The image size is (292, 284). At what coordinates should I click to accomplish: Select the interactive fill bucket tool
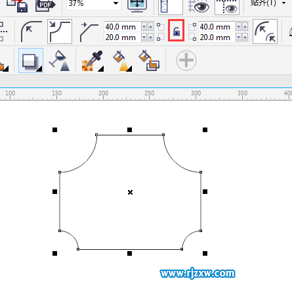(x=123, y=61)
